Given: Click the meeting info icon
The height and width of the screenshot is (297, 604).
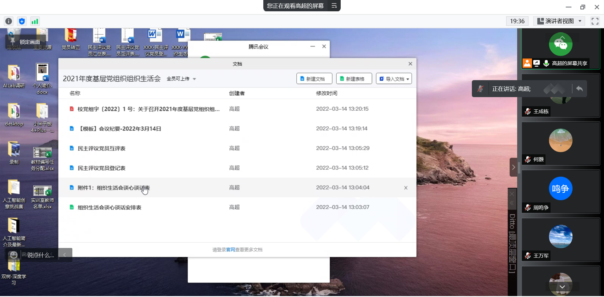Looking at the screenshot, I should [x=9, y=21].
